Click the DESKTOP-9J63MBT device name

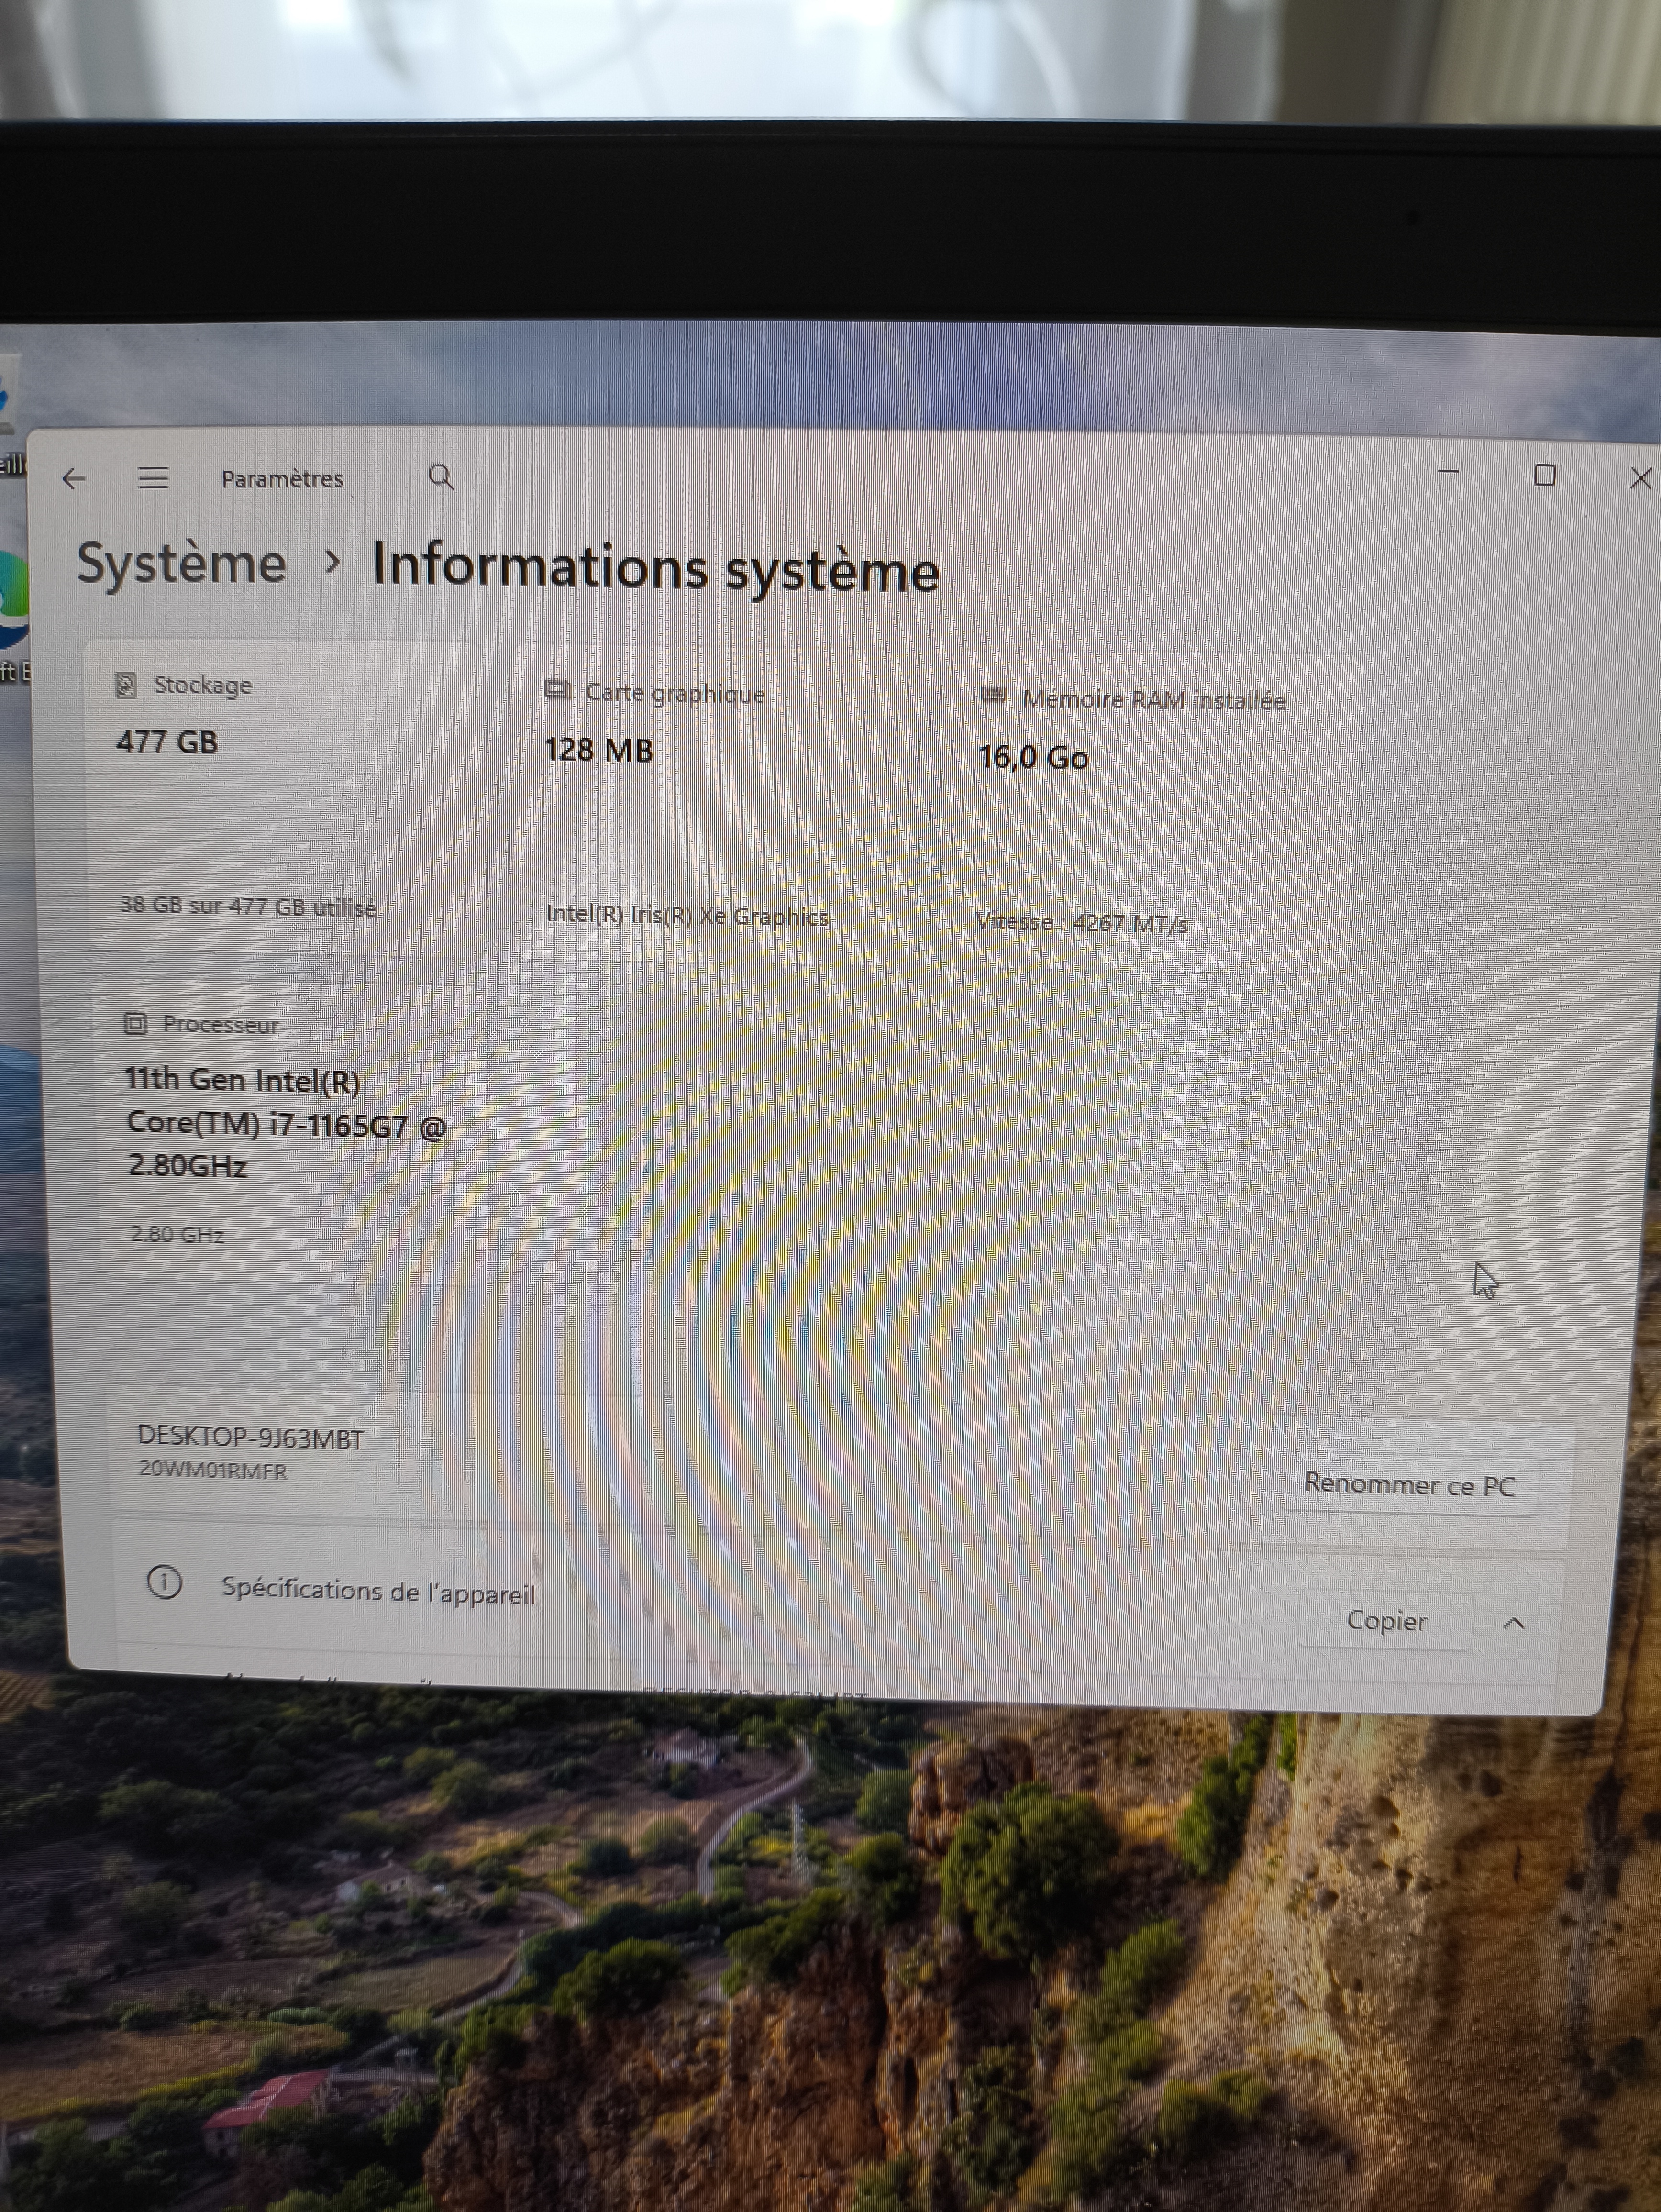(x=250, y=1438)
